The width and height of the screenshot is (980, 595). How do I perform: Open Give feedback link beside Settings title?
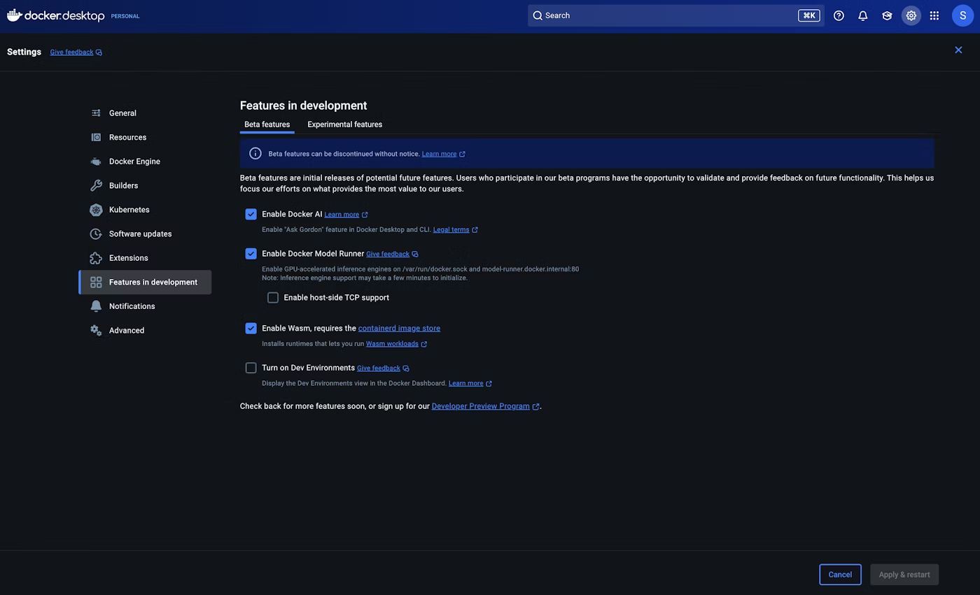point(71,52)
